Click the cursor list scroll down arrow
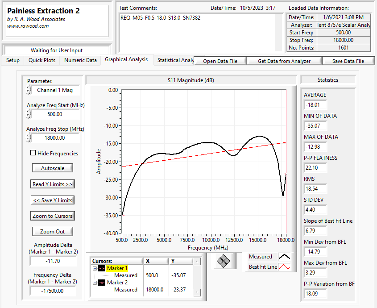This screenshot has height=308, width=377. click(x=197, y=292)
